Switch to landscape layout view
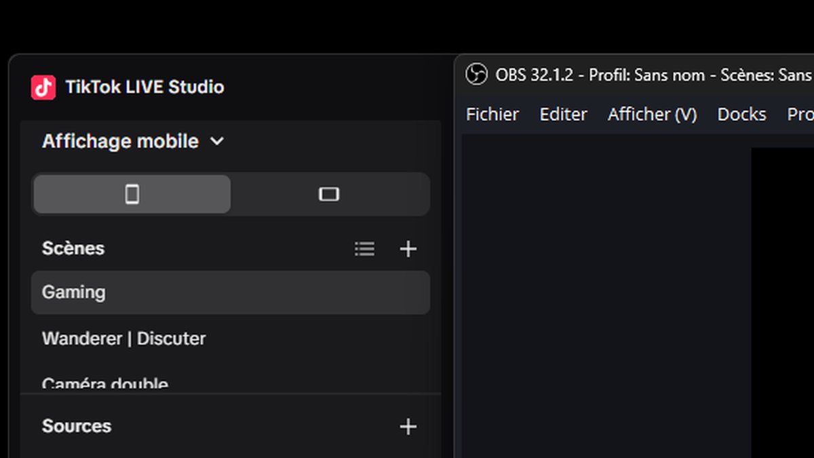The width and height of the screenshot is (814, 458). [x=329, y=194]
